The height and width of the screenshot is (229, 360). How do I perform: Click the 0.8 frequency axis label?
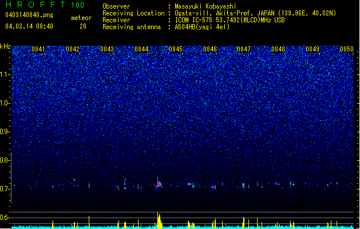tap(5, 160)
